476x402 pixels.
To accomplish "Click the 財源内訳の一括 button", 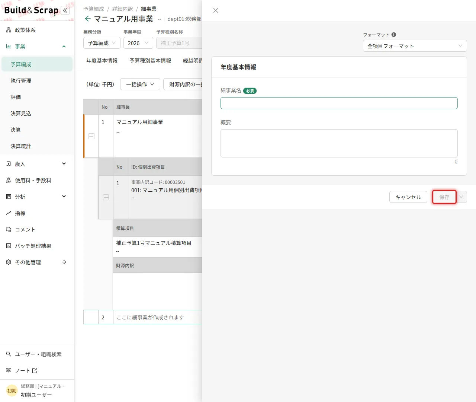I will [183, 84].
